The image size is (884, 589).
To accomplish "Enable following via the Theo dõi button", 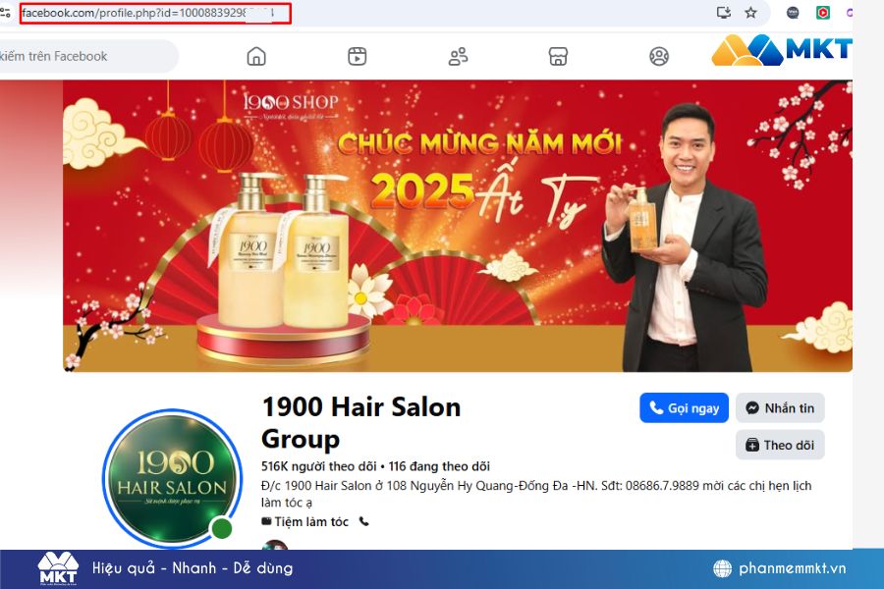I will click(x=781, y=445).
